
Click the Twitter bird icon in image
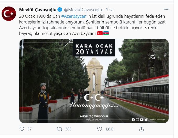146,119
